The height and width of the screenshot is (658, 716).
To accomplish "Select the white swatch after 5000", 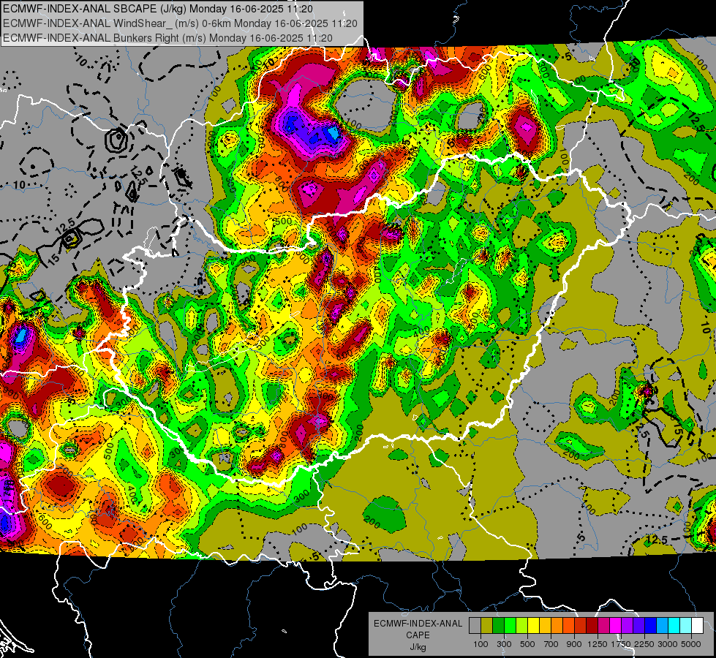I will [x=697, y=626].
